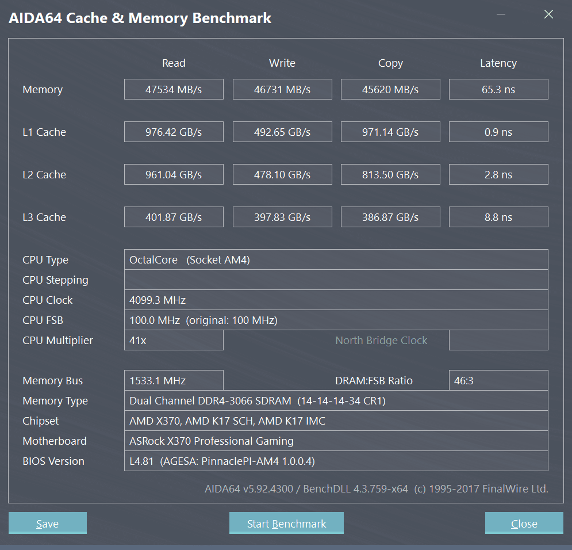The height and width of the screenshot is (550, 572).
Task: Click the Motherboard label
Action: 55,441
